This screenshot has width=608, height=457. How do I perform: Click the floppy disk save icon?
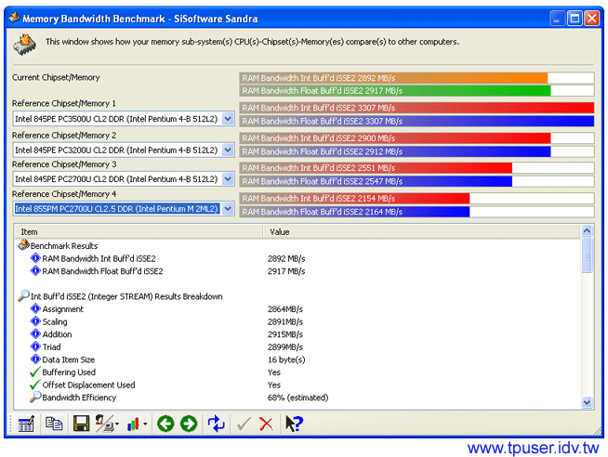pos(81,424)
